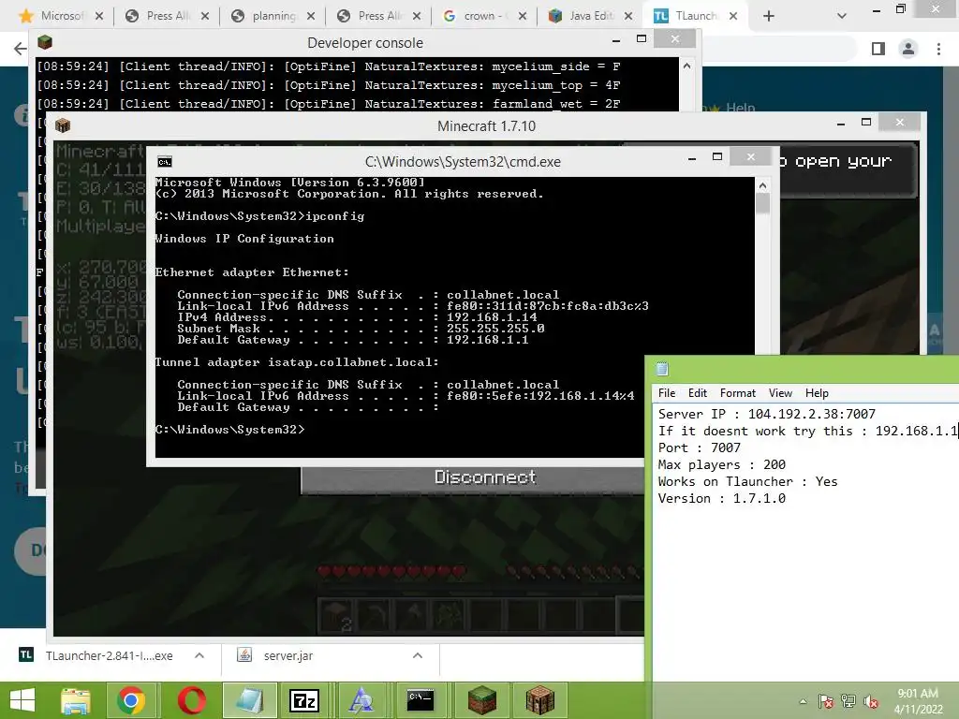Open network status tray icon

848,701
